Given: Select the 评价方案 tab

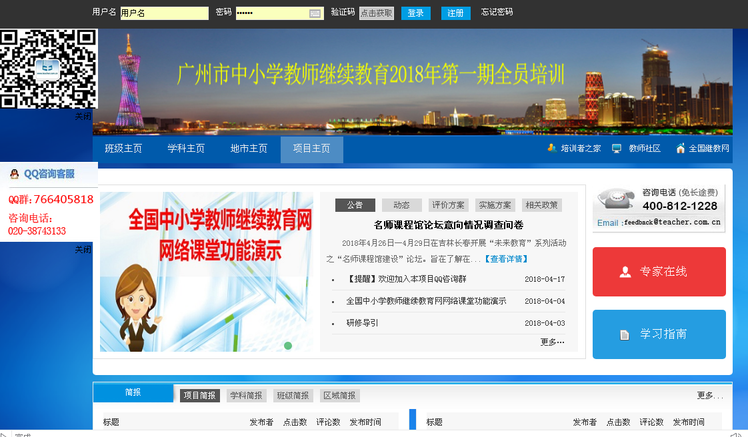Looking at the screenshot, I should pyautogui.click(x=448, y=205).
